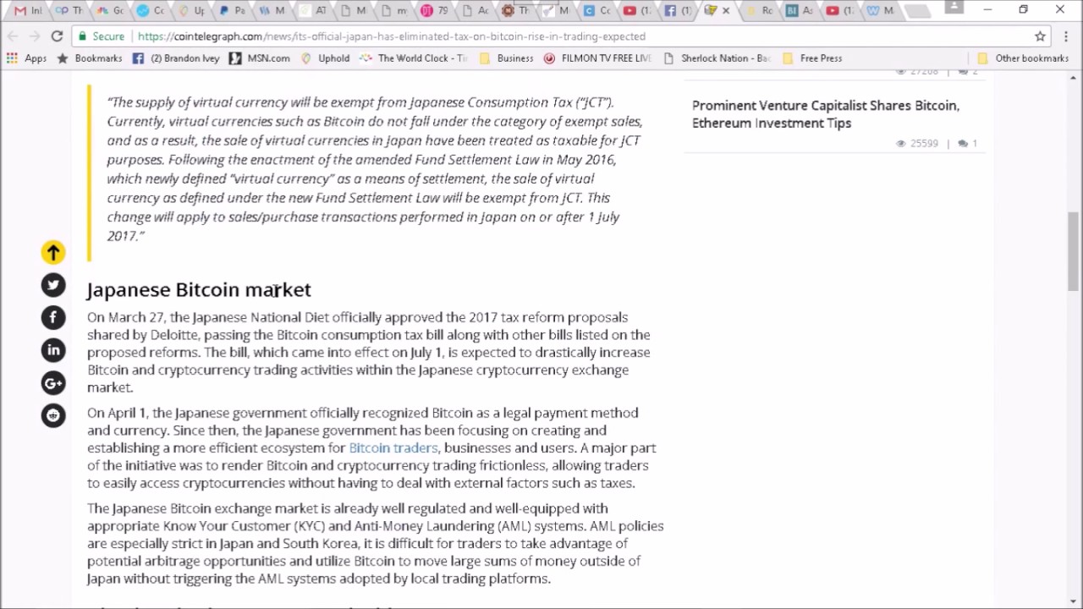Share article via Reddit icon

coord(52,415)
